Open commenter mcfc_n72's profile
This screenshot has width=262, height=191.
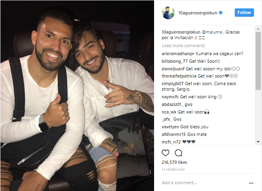(171, 142)
